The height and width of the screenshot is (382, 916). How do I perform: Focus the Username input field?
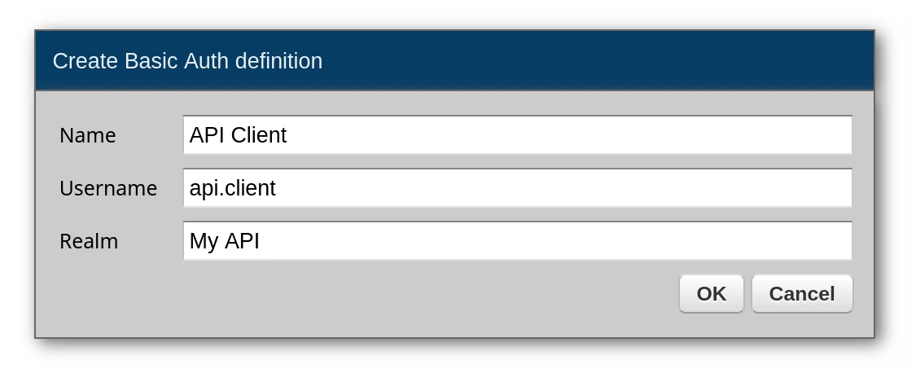517,188
